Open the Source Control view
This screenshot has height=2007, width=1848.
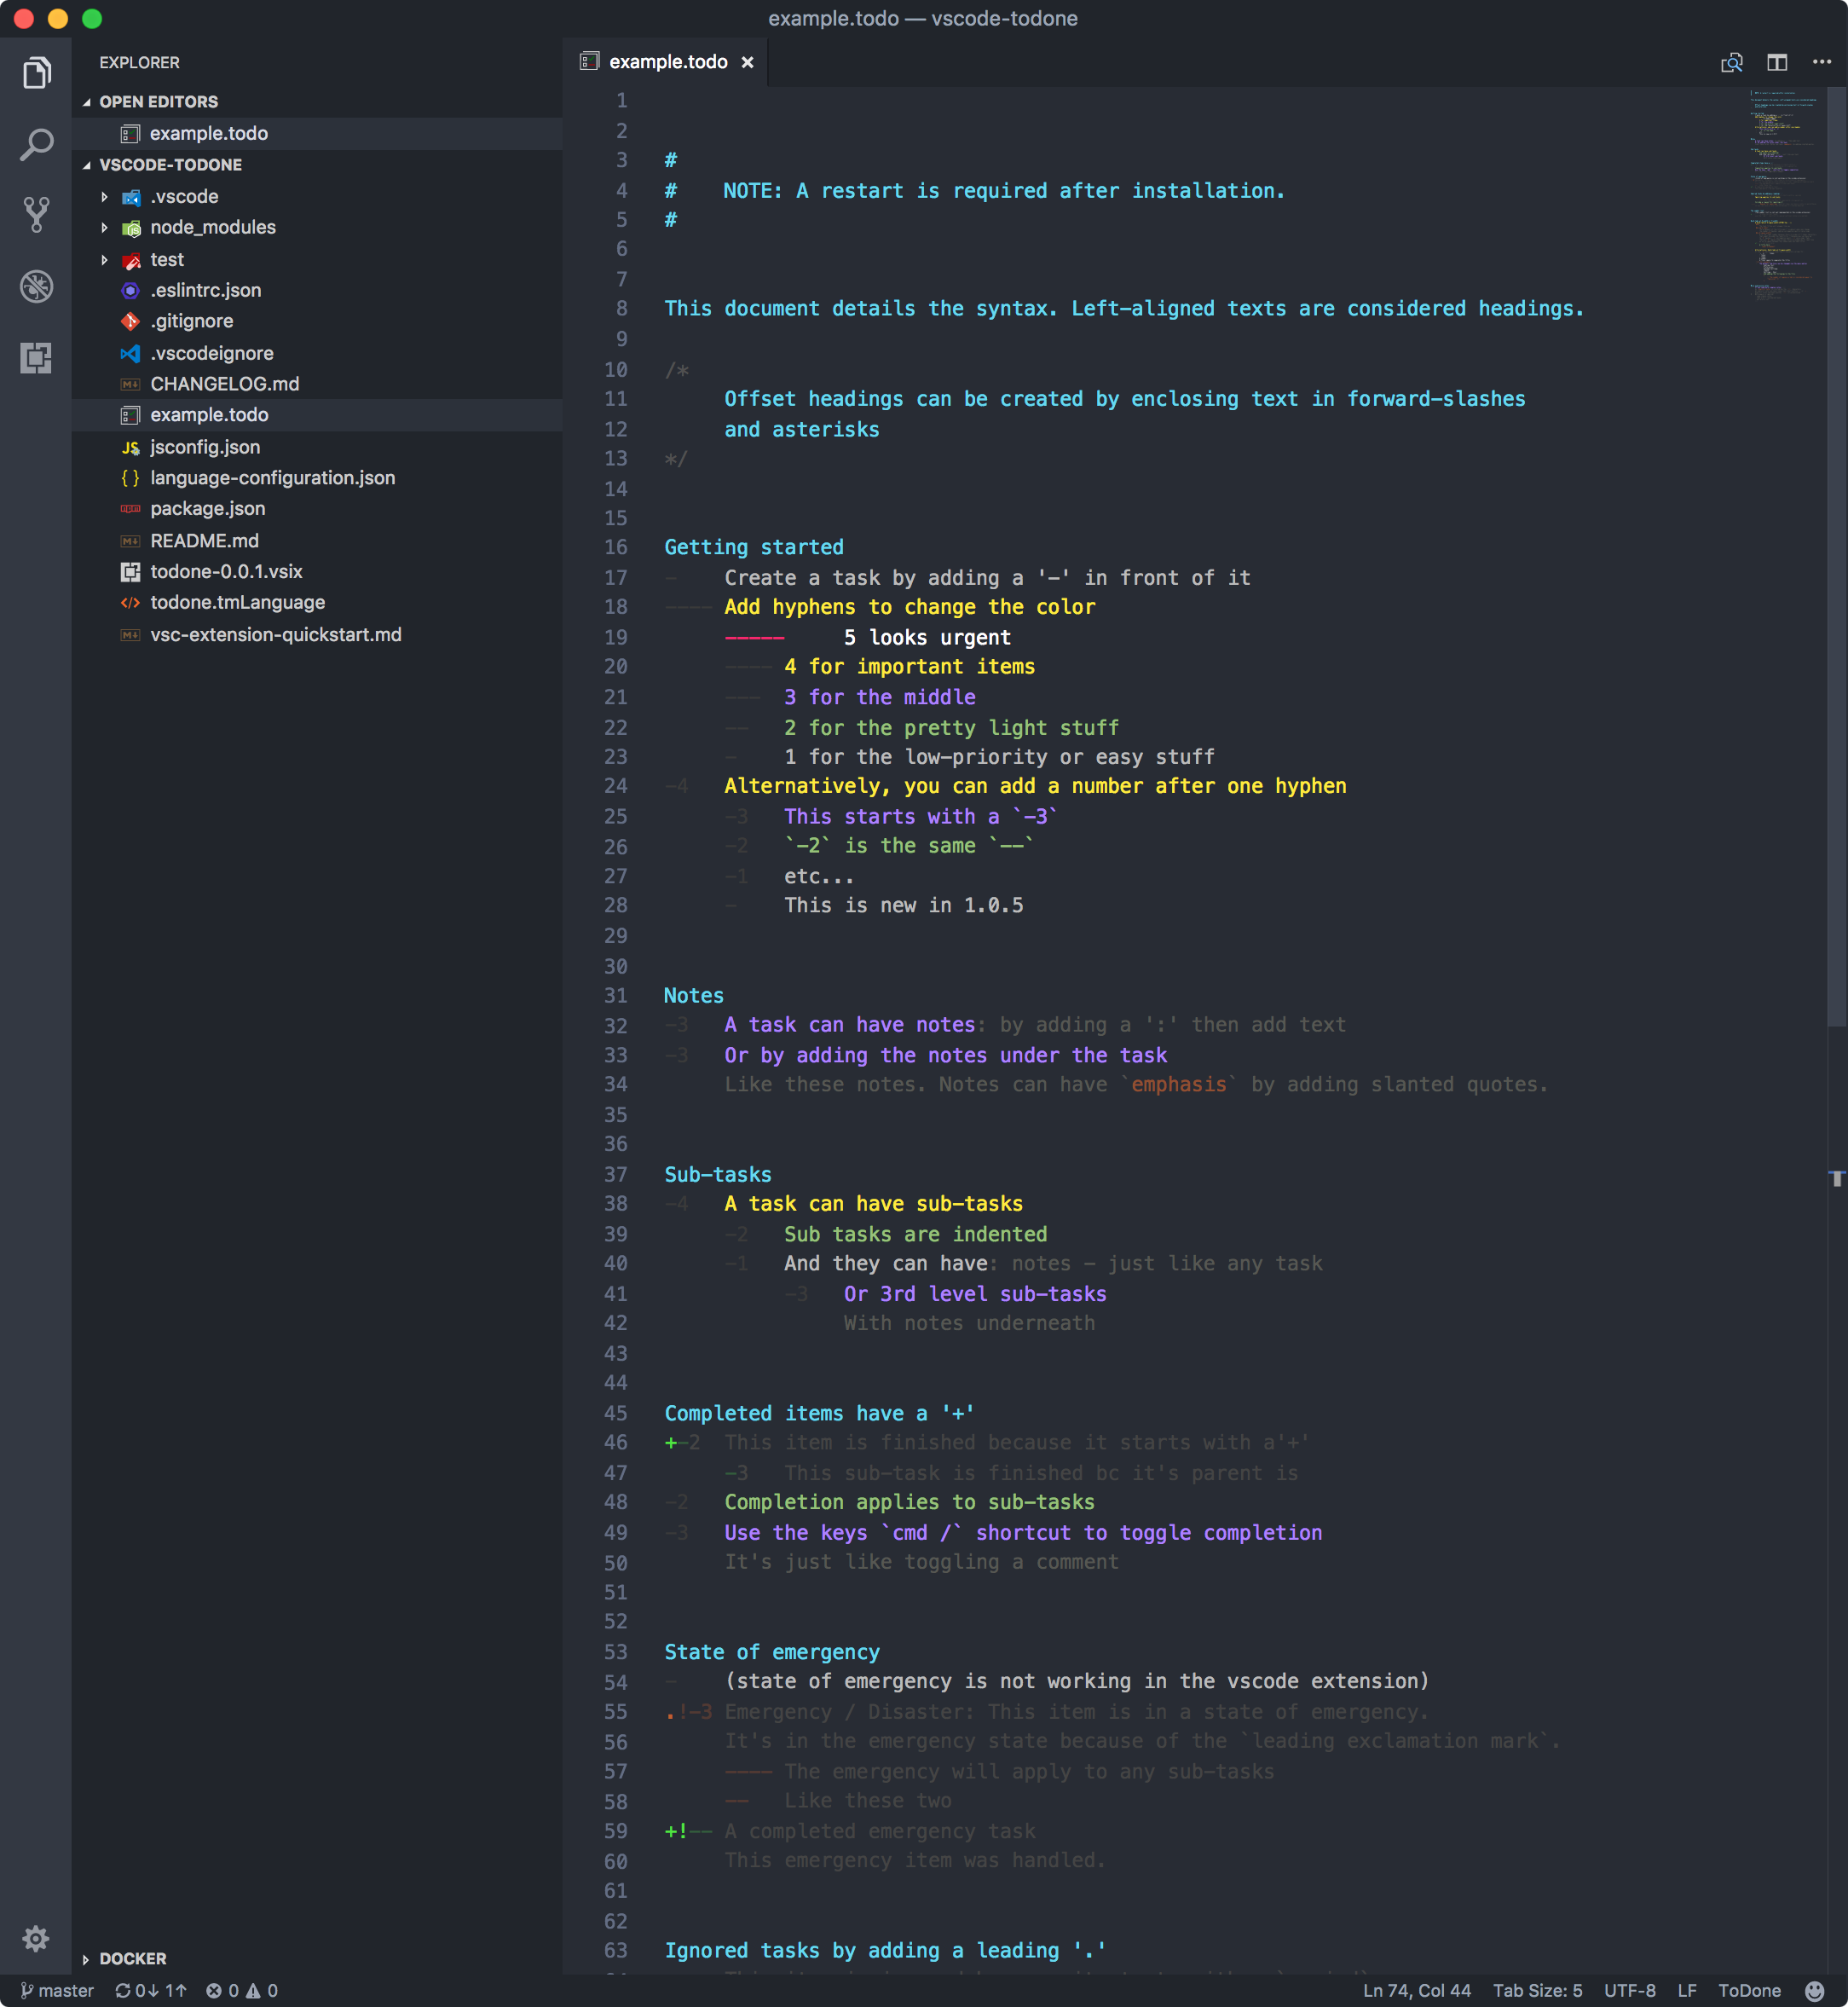coord(36,215)
